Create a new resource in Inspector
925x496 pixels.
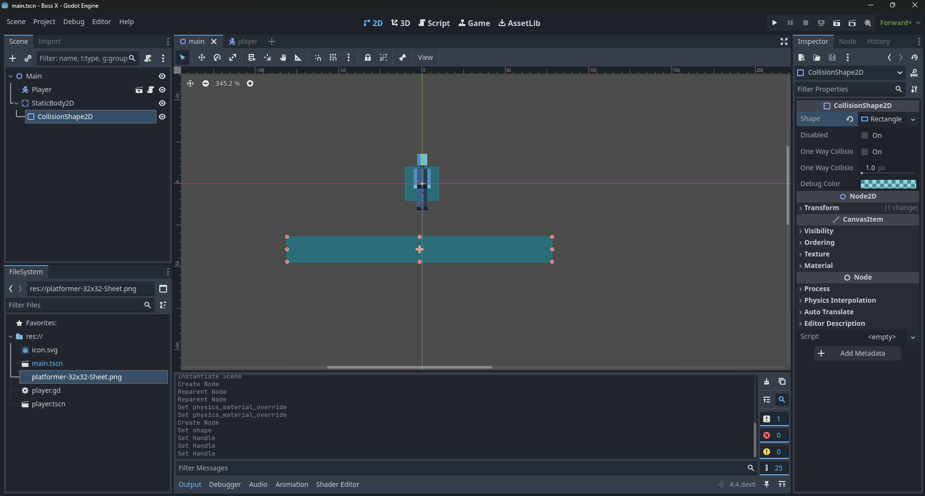(801, 57)
